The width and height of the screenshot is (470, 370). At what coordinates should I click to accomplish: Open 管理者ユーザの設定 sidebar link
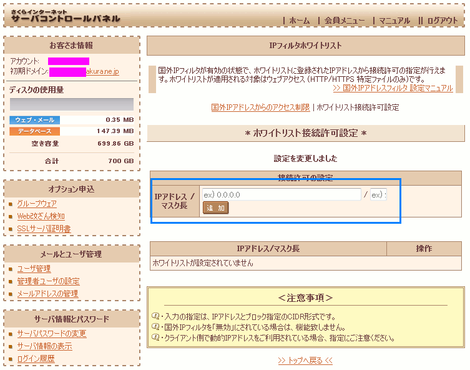(x=48, y=281)
